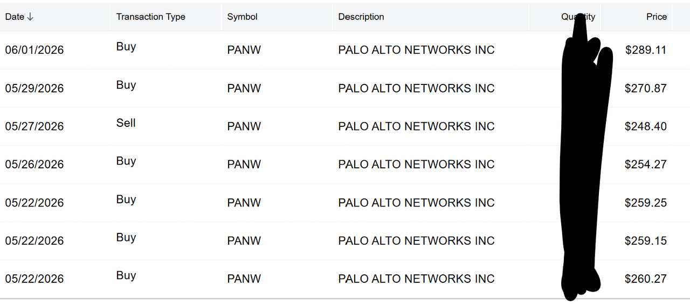The width and height of the screenshot is (690, 306).
Task: Click the $260.27 price value
Action: pos(646,279)
